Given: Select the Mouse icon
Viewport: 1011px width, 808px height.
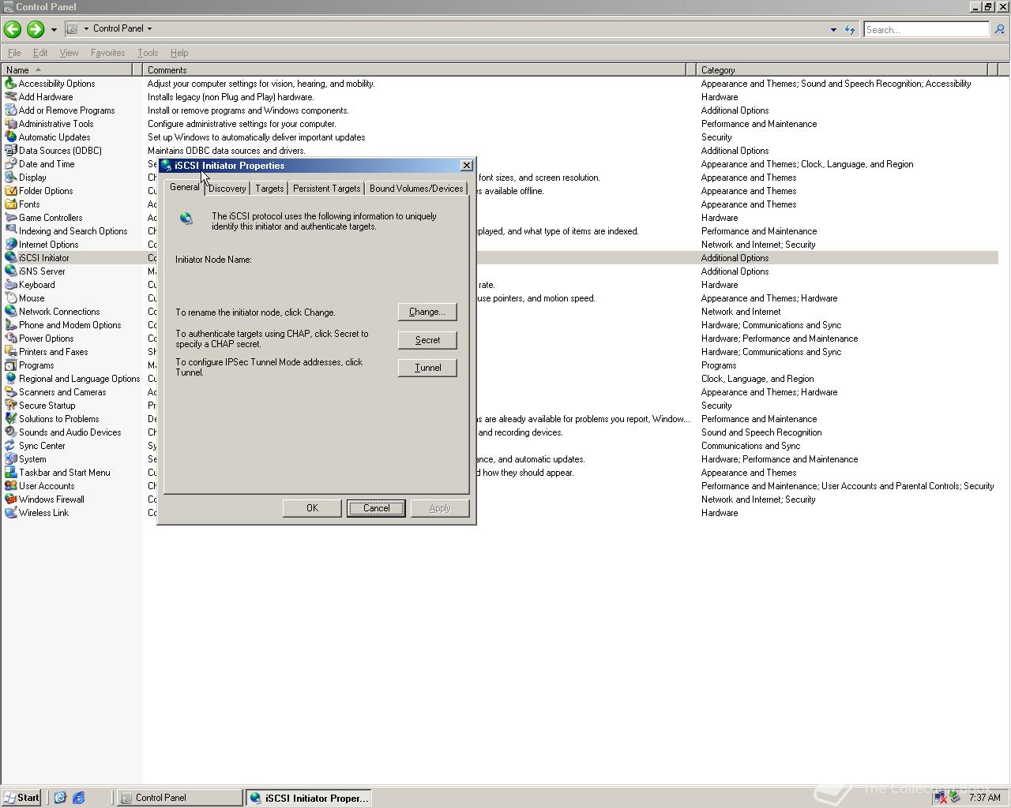Looking at the screenshot, I should coord(10,298).
